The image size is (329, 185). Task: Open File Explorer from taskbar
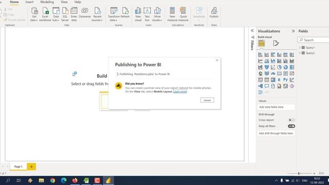pyautogui.click(x=41, y=180)
